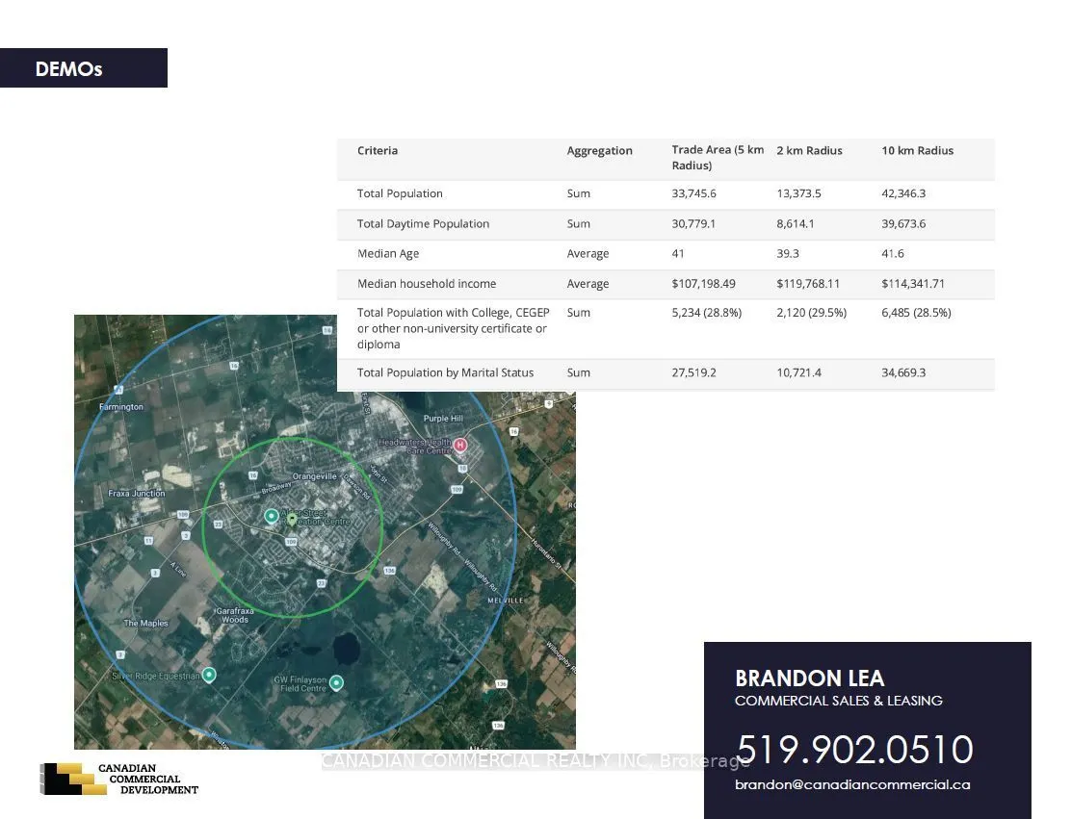Select the 2 km Radius column header
The width and height of the screenshot is (1071, 819).
pos(809,151)
